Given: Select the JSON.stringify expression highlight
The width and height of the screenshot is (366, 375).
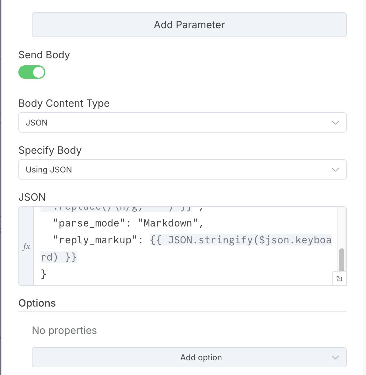Looking at the screenshot, I should click(x=241, y=240).
